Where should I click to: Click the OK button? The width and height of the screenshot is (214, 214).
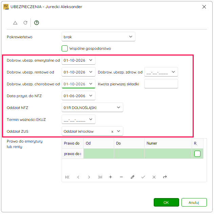click(x=166, y=202)
